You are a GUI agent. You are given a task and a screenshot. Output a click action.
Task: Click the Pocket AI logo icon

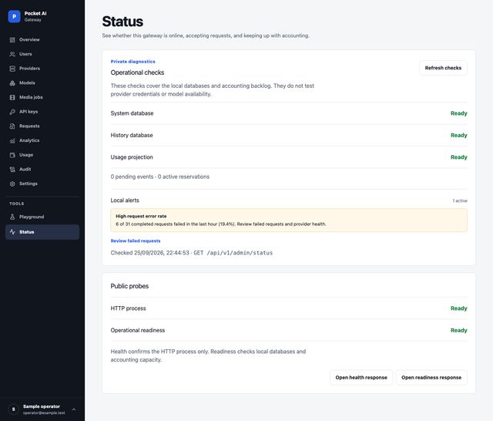pyautogui.click(x=14, y=16)
